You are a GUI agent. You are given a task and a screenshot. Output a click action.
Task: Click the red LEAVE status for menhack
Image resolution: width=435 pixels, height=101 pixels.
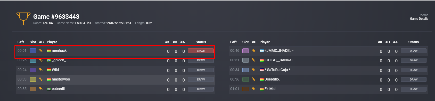(x=201, y=51)
